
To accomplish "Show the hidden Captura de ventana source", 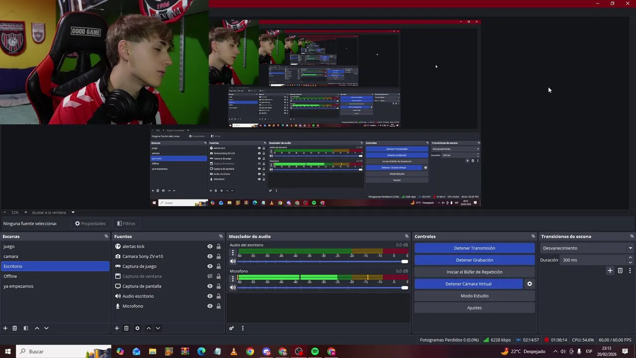I will [x=210, y=276].
